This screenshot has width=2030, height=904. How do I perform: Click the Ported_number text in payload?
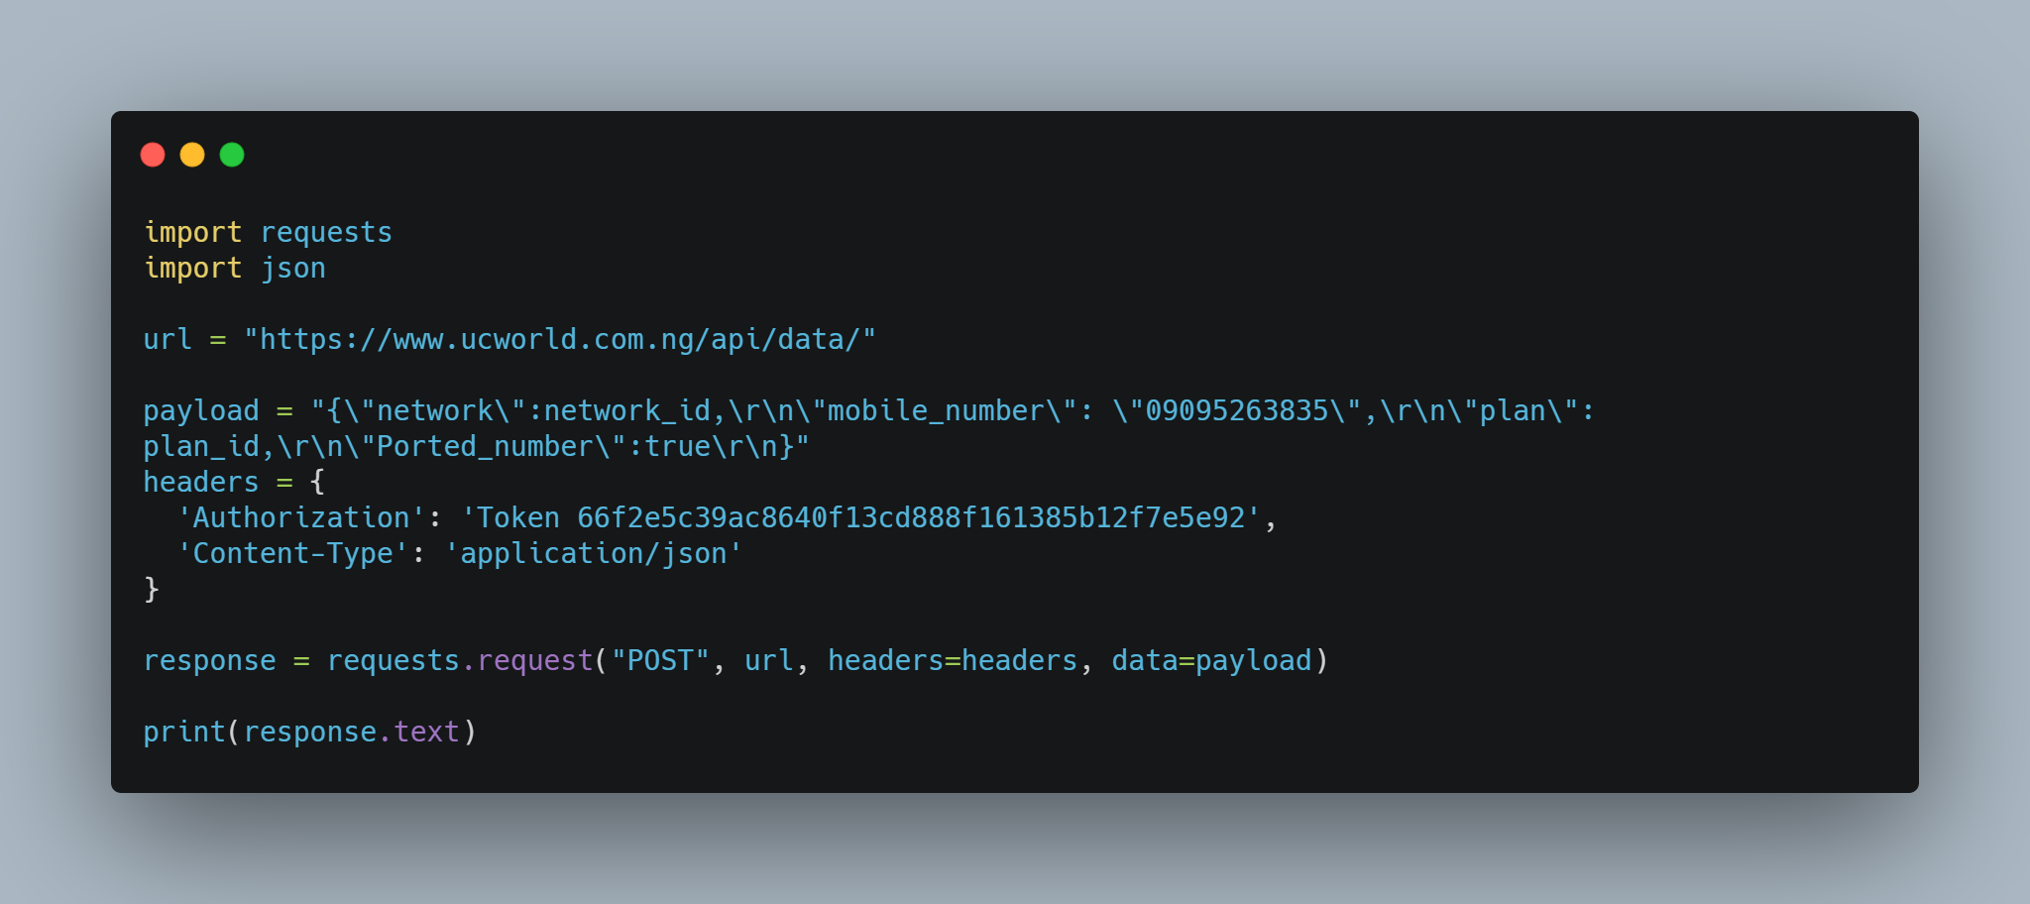(x=485, y=447)
